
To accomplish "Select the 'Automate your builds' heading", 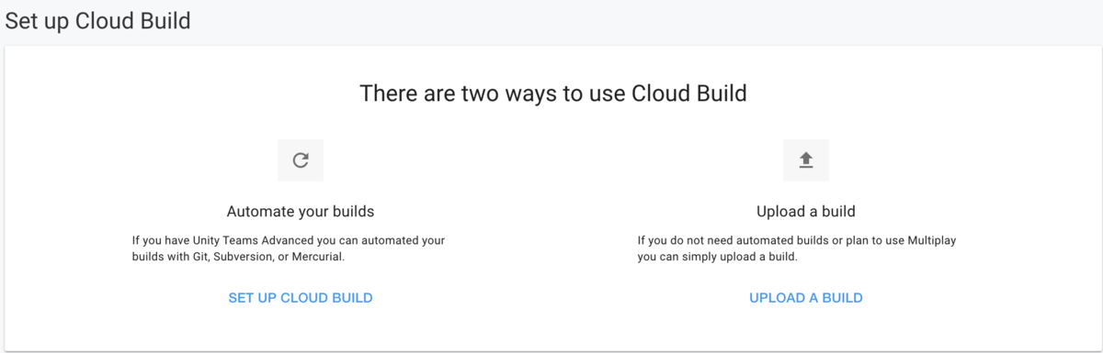I will click(x=301, y=212).
